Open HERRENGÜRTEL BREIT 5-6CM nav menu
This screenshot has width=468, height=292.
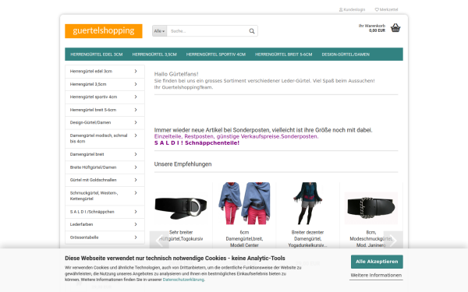pos(284,55)
